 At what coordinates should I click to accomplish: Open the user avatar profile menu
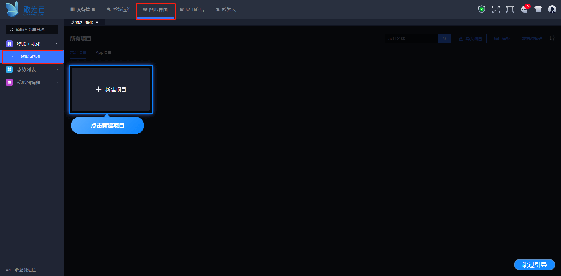(552, 9)
